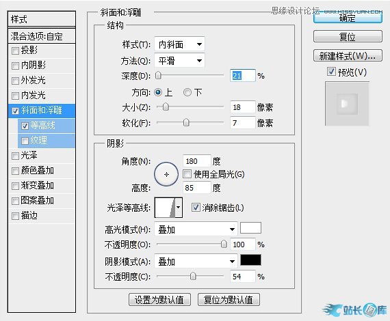Select the 渐变叠加 list entry

coord(42,186)
